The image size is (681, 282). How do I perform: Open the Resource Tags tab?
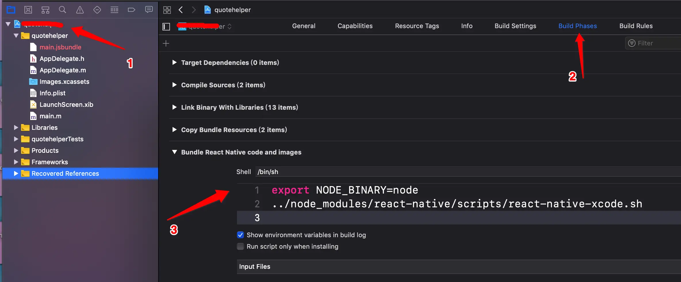(417, 26)
